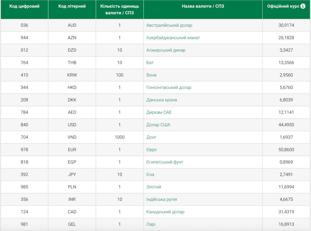Open the Вона currency link
Screen dimensions: 311x231
click(x=151, y=75)
